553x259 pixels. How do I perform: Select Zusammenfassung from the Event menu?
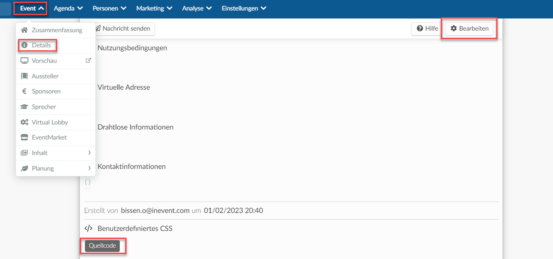click(55, 30)
